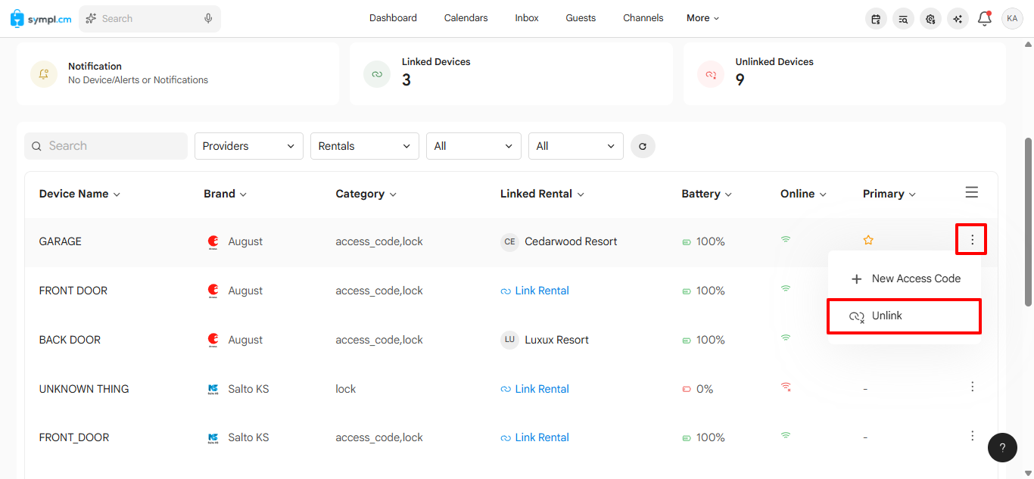Open the calendar with dollar sign icon
The height and width of the screenshot is (479, 1034).
pos(876,19)
